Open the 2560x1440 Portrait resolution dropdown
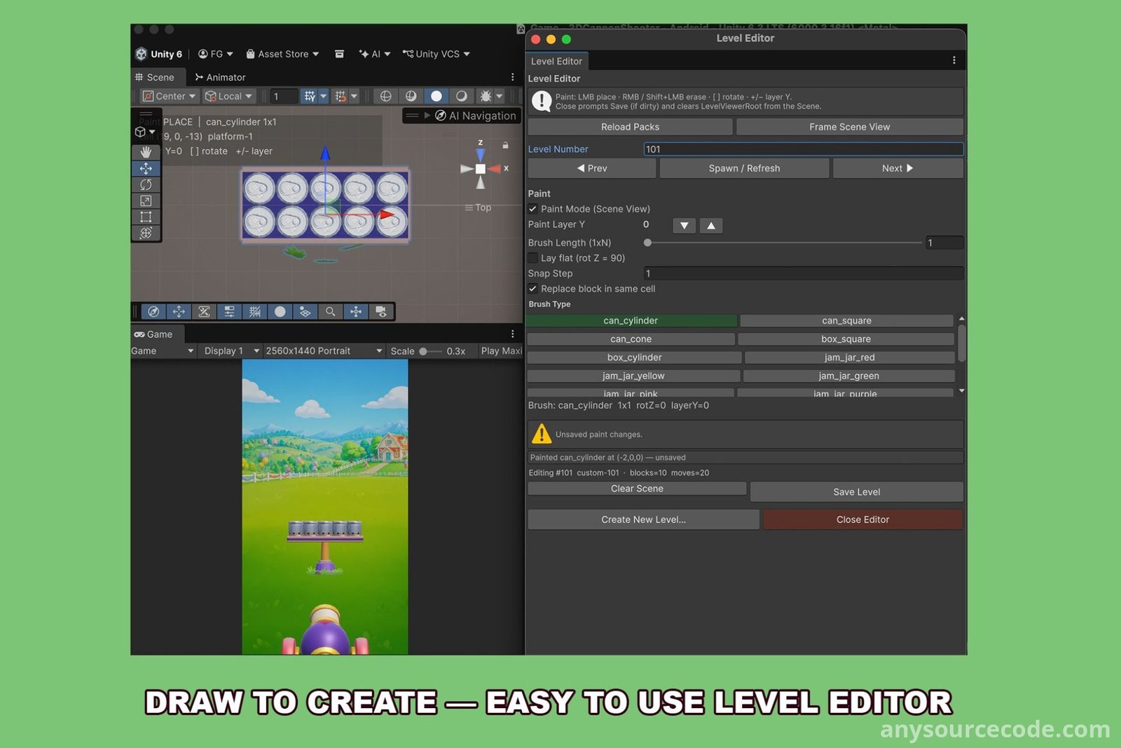This screenshot has height=748, width=1121. point(324,351)
